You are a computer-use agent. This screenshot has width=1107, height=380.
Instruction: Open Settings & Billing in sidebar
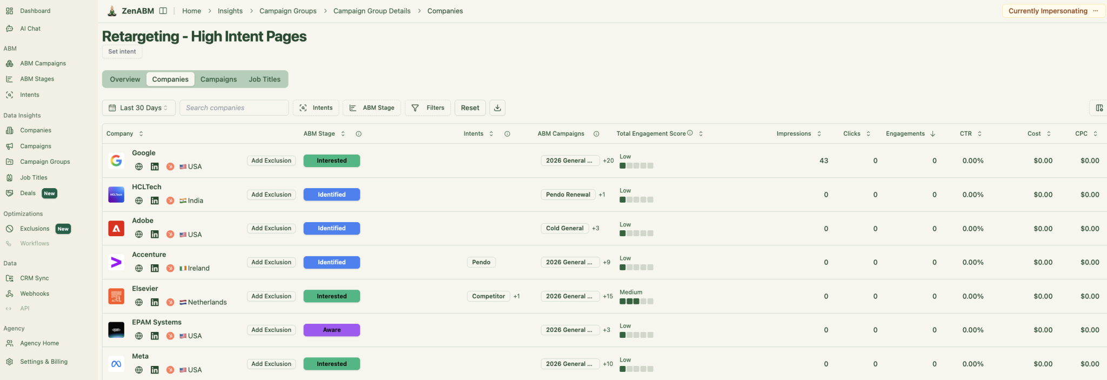[x=44, y=362]
